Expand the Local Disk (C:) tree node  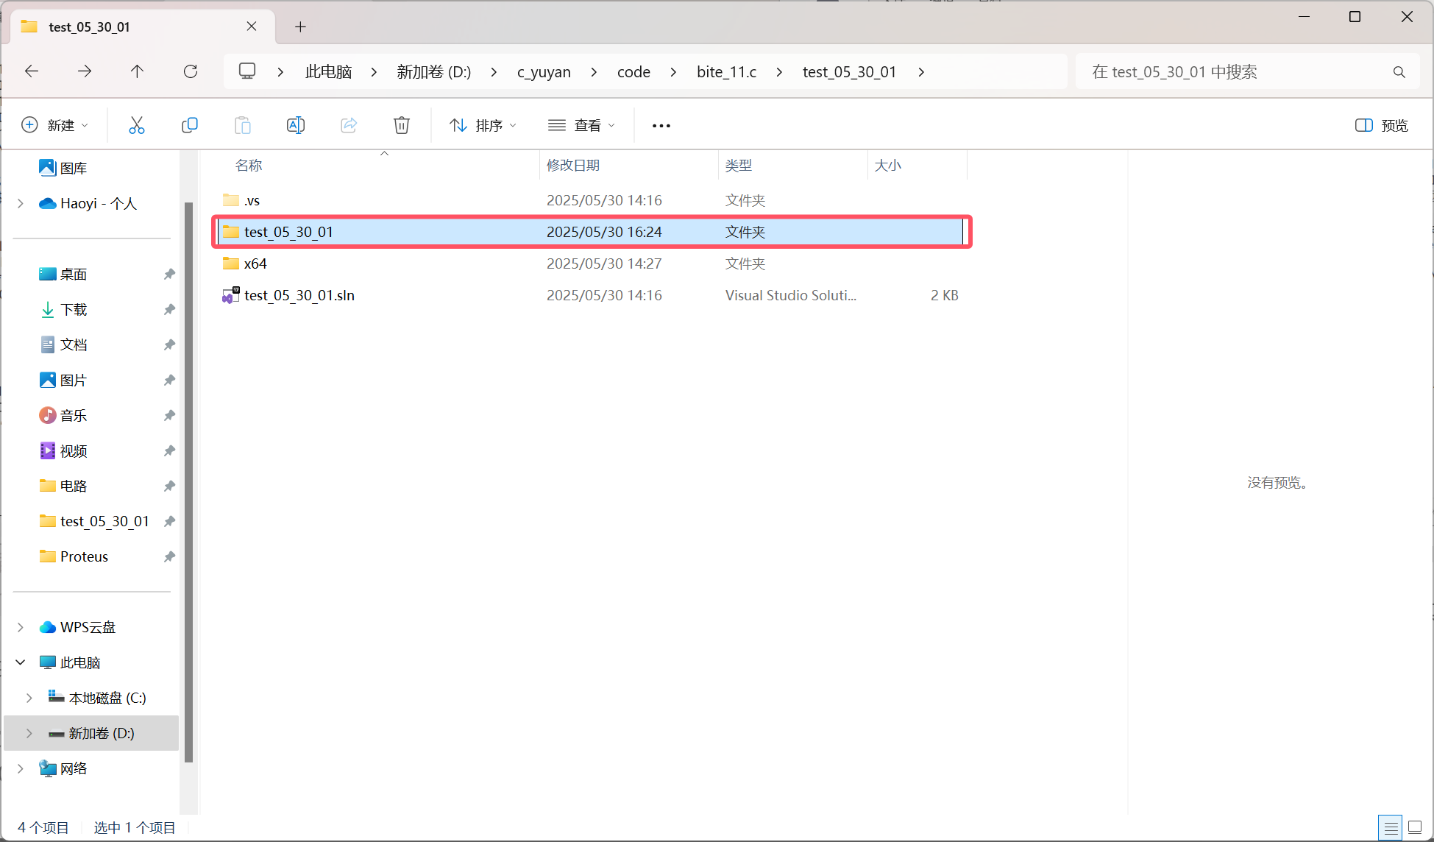tap(29, 698)
